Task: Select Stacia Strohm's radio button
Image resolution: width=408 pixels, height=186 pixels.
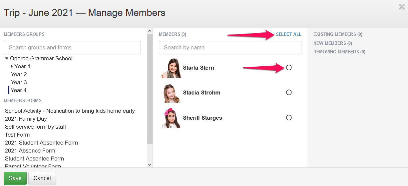Action: 289,93
